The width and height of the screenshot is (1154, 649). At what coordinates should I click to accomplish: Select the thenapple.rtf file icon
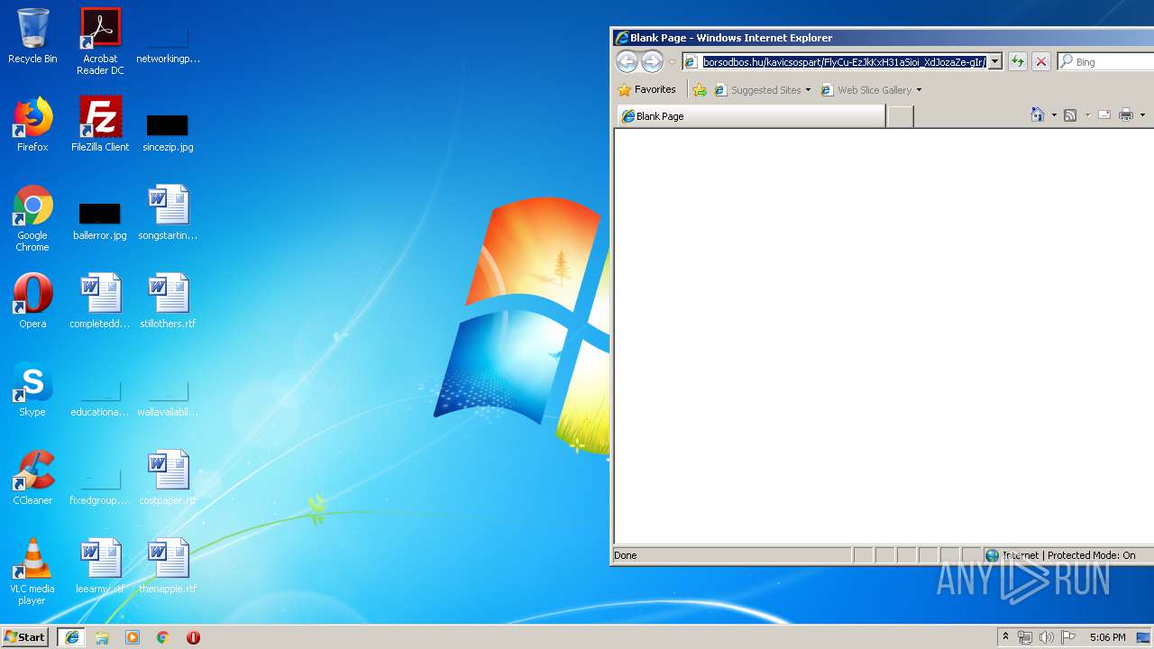pos(168,566)
